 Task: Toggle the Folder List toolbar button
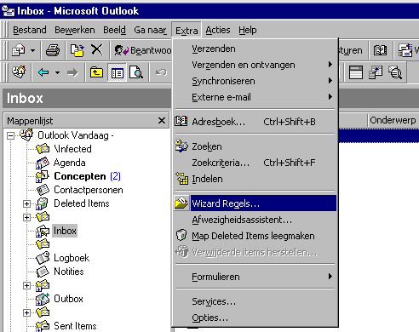[x=117, y=72]
